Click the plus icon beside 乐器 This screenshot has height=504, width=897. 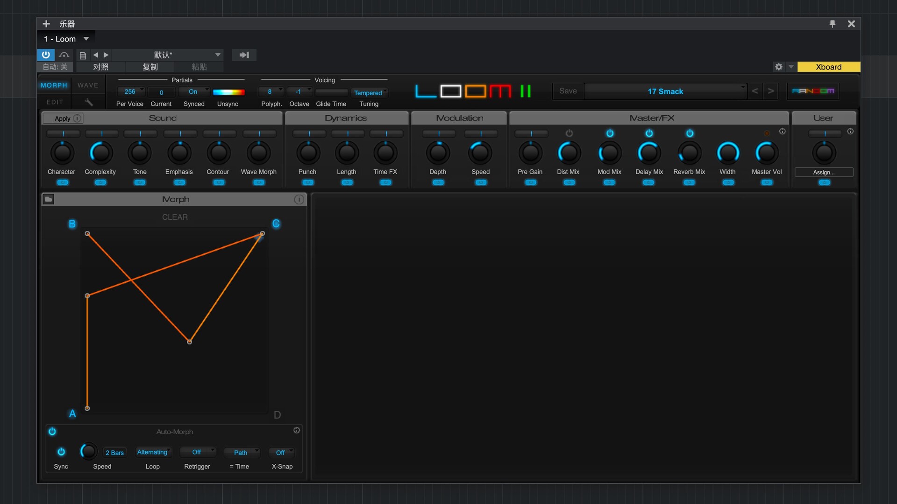tap(46, 24)
